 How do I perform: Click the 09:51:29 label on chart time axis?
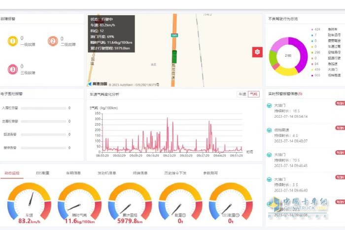(x=236, y=156)
